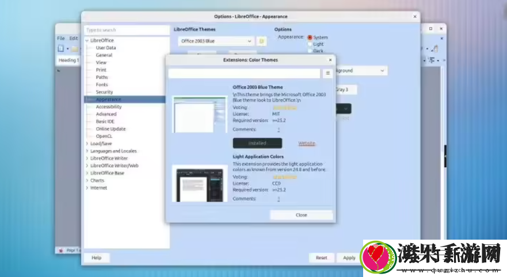The height and width of the screenshot is (277, 507).
Task: Select Paths in options tree
Action: [101, 77]
